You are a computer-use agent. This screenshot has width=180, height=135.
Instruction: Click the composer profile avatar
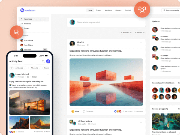coord(72,22)
